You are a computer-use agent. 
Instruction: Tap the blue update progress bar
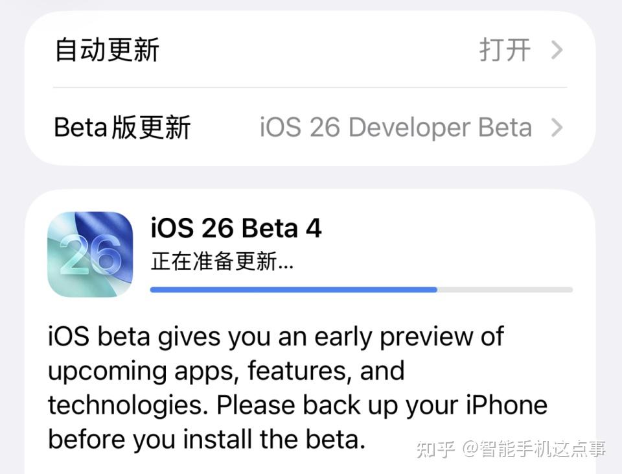[292, 289]
